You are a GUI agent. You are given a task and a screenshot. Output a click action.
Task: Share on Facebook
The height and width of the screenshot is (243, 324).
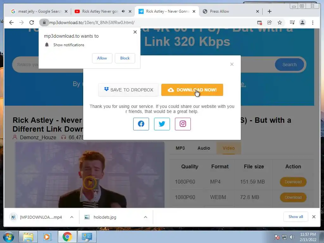point(141,124)
